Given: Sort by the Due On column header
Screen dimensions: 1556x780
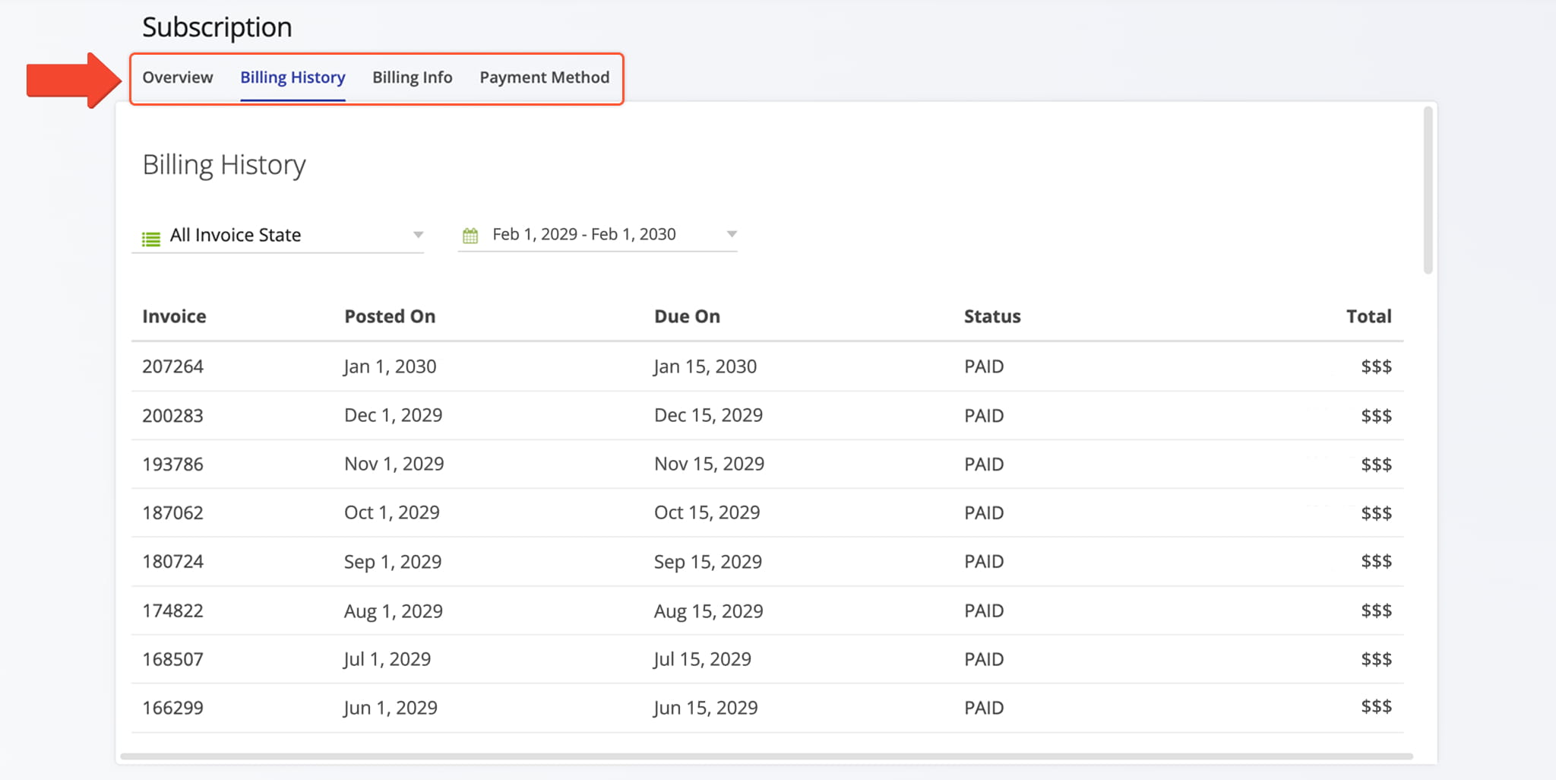Looking at the screenshot, I should click(x=687, y=316).
